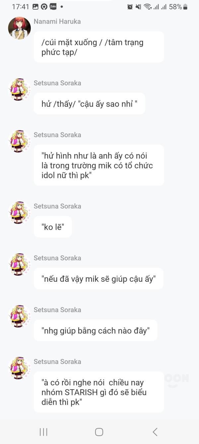This screenshot has width=199, height=444.
Task: Tap the battery icon in status bar
Action: pyautogui.click(x=185, y=7)
